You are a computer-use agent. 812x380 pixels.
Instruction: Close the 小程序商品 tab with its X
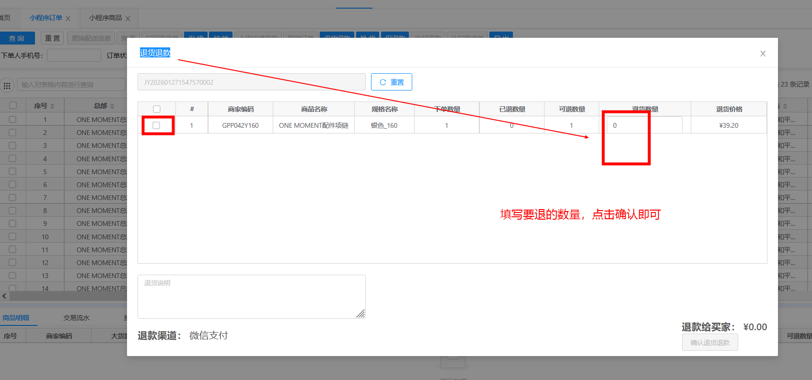[128, 19]
